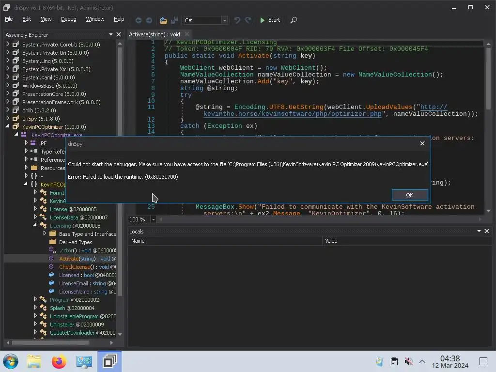Image resolution: width=496 pixels, height=372 pixels.
Task: Select the CheckLicense() method icon
Action: coord(51,267)
